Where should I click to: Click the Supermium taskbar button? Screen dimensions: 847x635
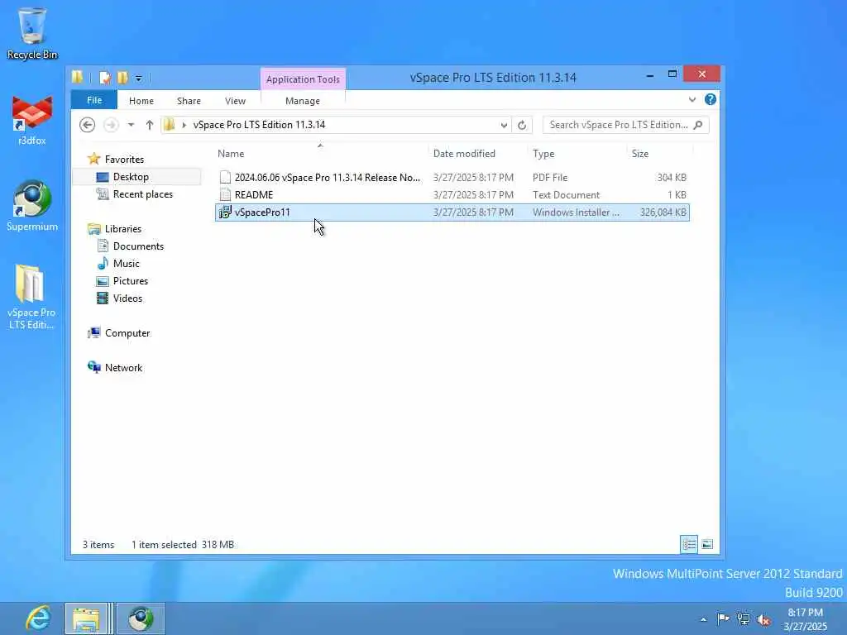[x=141, y=618]
